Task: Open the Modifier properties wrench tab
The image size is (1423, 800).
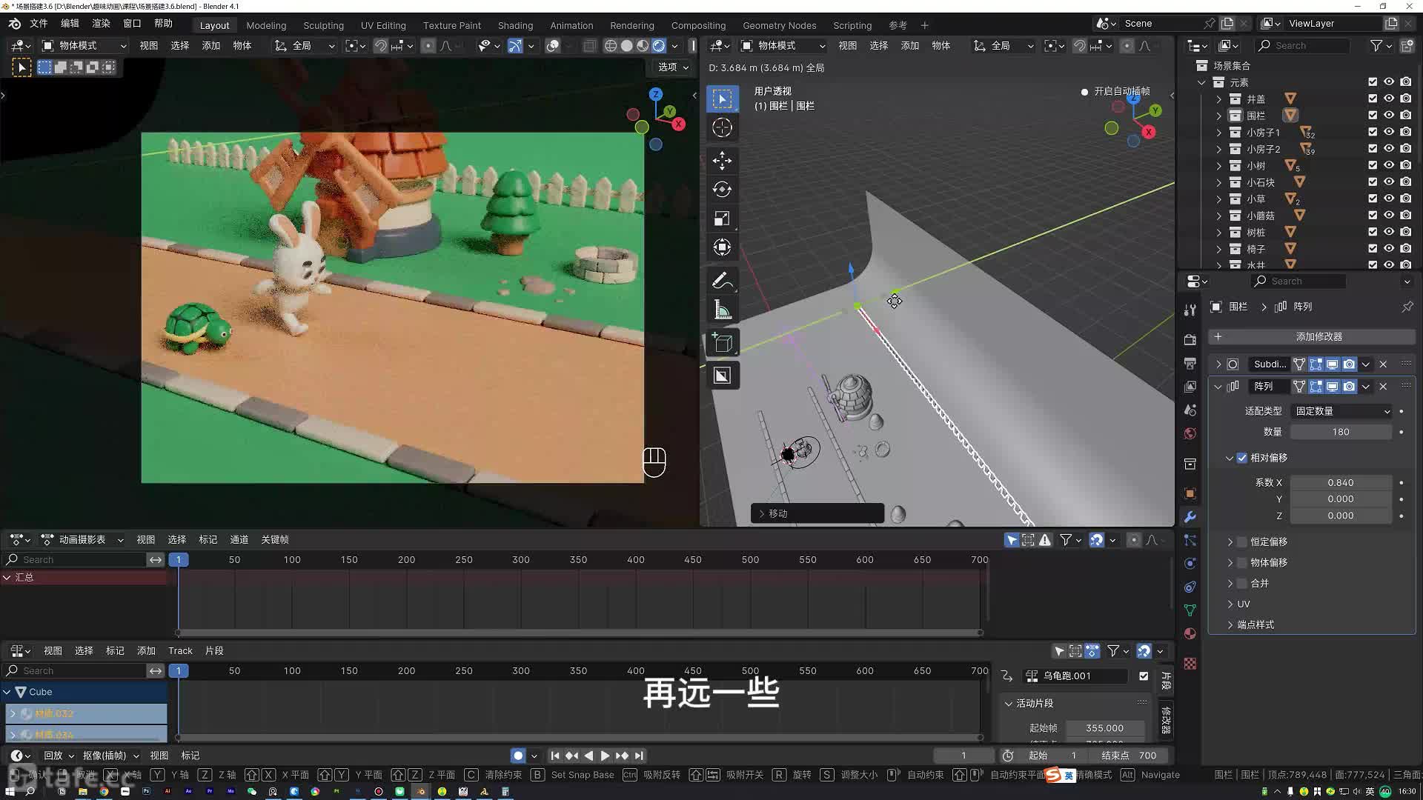Action: point(1190,517)
